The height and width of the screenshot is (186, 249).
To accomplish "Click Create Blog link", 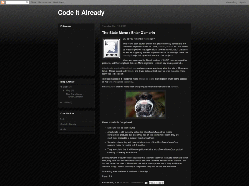I will (x=232, y=2).
